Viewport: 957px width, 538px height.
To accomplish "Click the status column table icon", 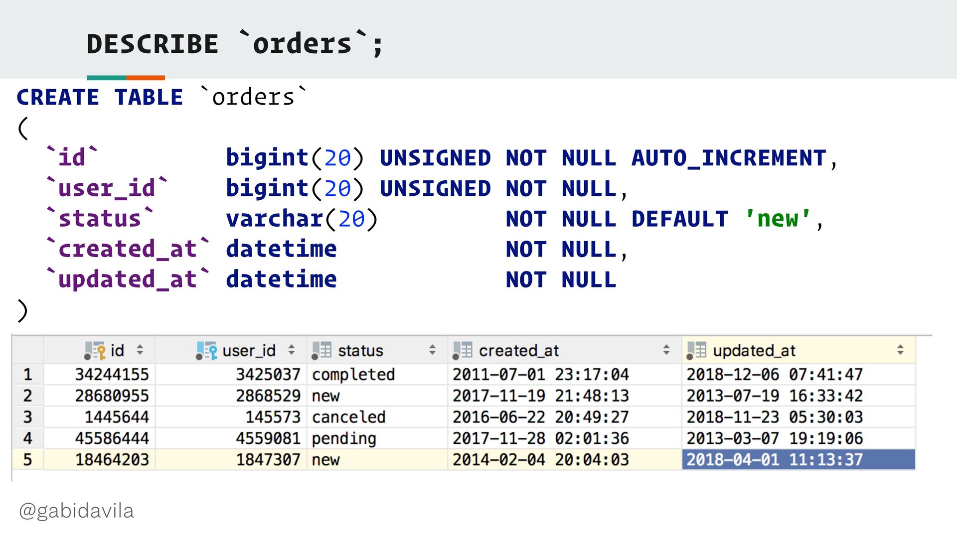I will (321, 351).
